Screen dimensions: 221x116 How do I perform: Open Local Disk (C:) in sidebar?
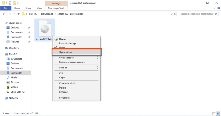pos(18,92)
